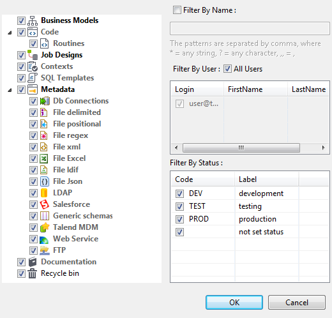
Task: Click the Metadata folder icon
Action: click(x=33, y=89)
